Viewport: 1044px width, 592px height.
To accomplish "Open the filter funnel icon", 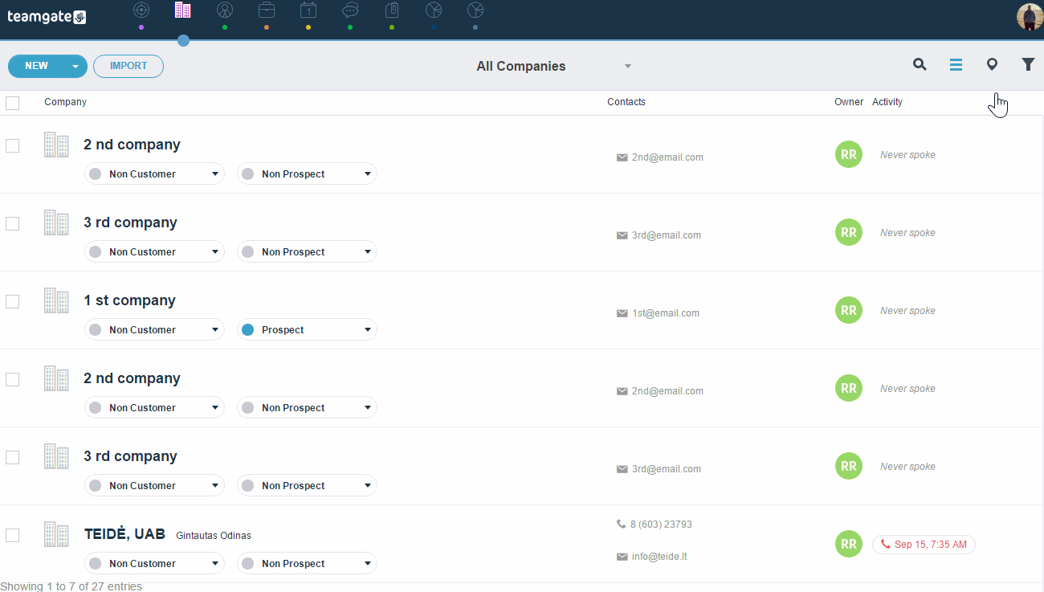I will tap(1028, 65).
